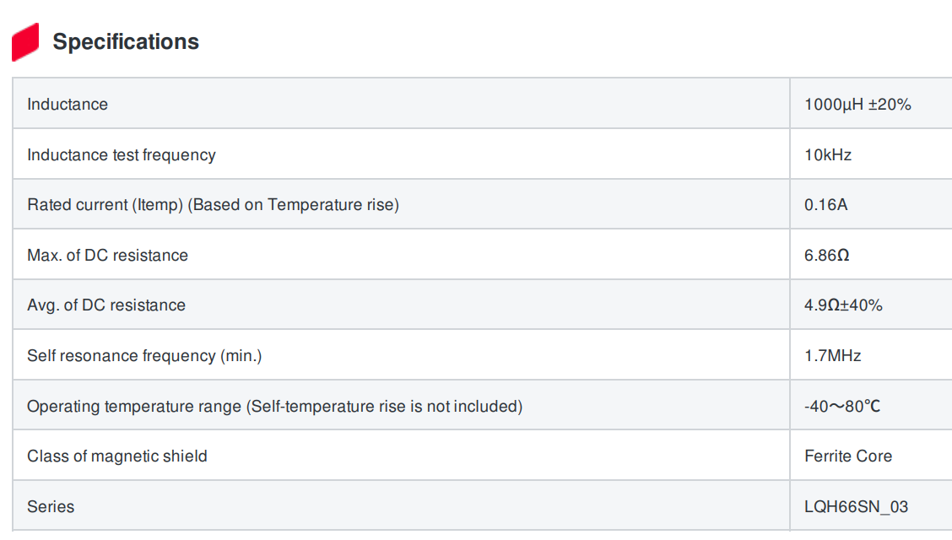Click the 1000µH ±20% value
Image resolution: width=952 pixels, height=540 pixels.
(857, 105)
